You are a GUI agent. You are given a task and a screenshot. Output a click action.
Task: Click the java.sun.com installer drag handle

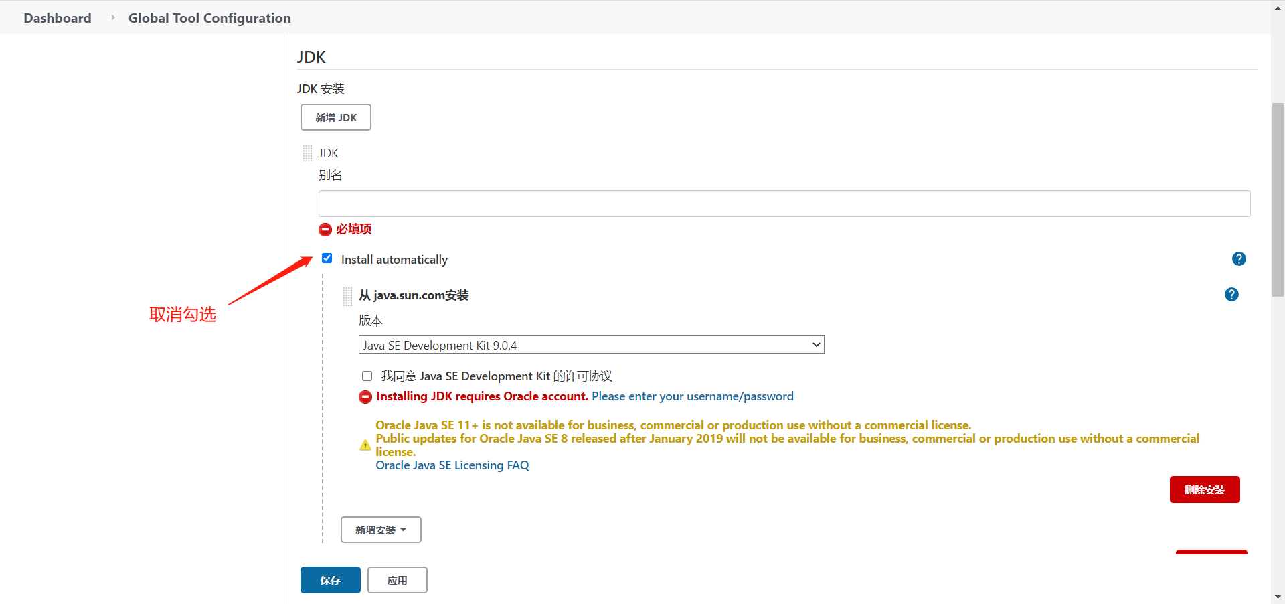[347, 296]
